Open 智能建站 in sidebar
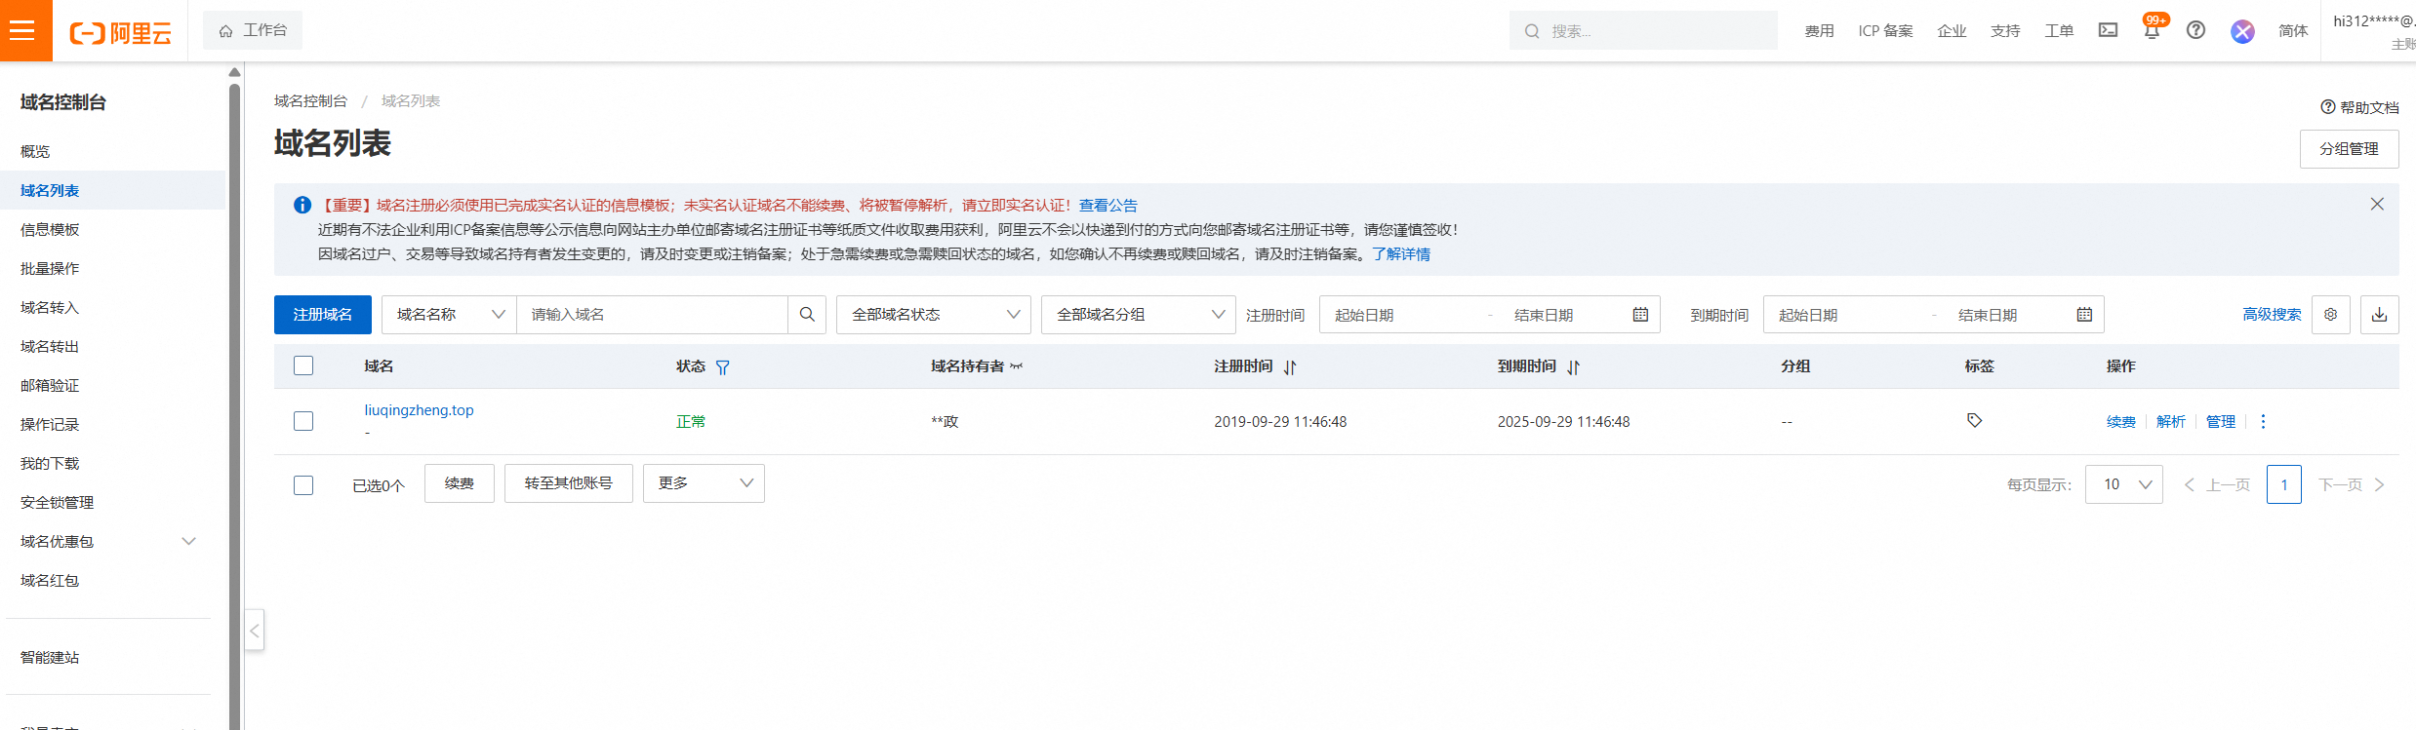Viewport: 2416px width, 730px height. click(50, 657)
